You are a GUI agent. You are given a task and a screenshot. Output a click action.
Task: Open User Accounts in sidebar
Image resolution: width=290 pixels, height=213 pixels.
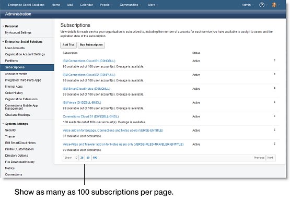coord(15,48)
